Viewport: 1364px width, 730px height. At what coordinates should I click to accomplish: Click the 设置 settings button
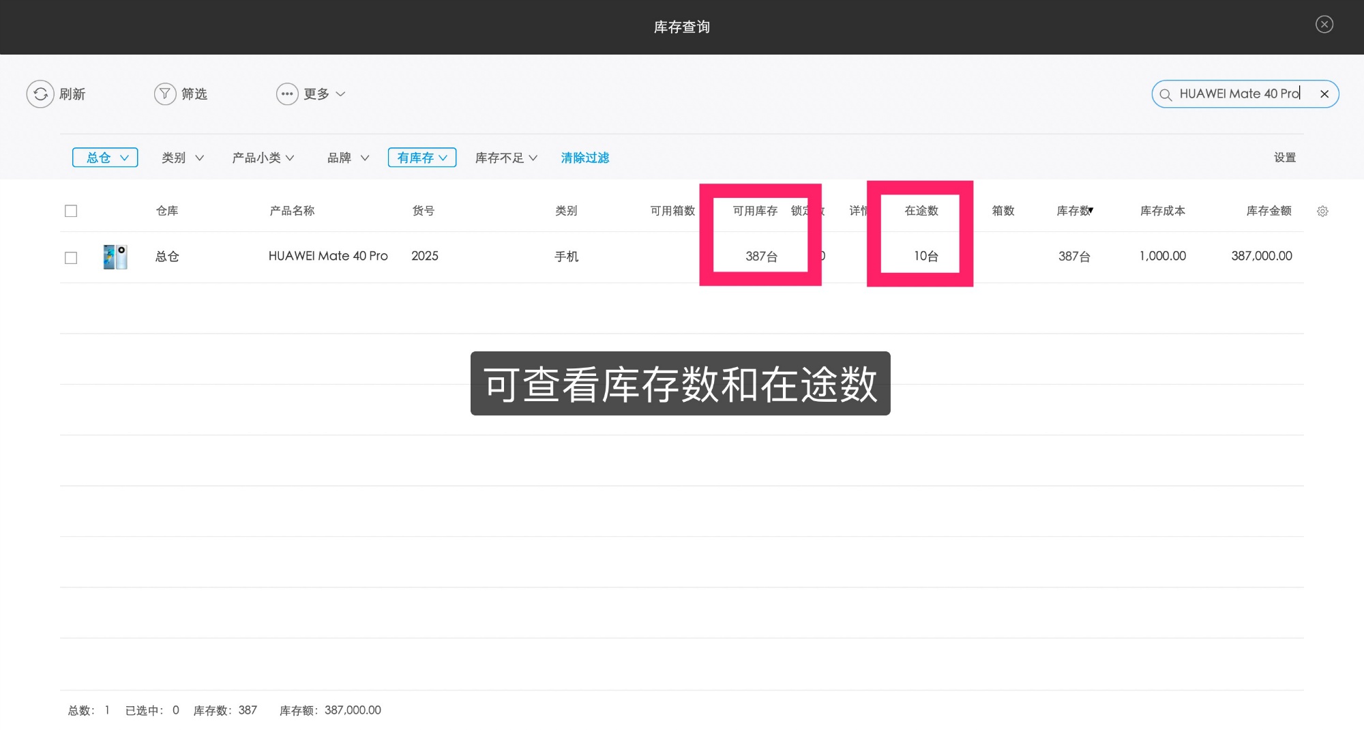1285,158
